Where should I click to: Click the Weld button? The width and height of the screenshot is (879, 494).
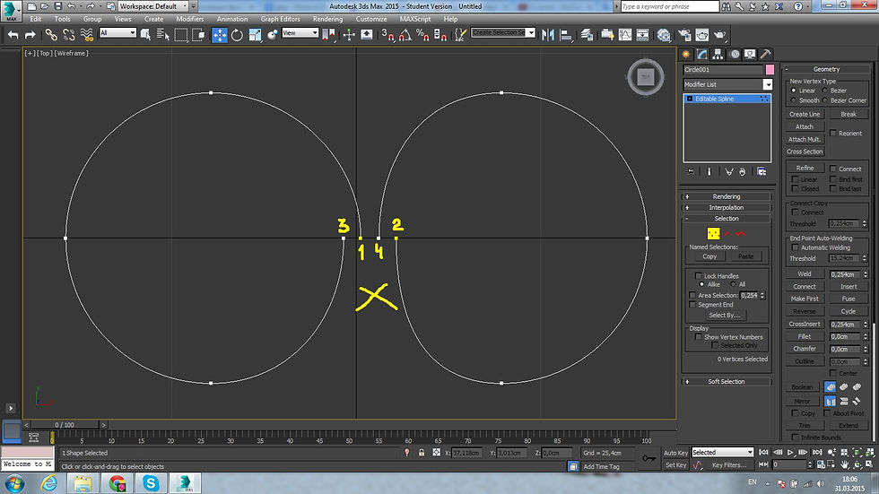tap(805, 273)
